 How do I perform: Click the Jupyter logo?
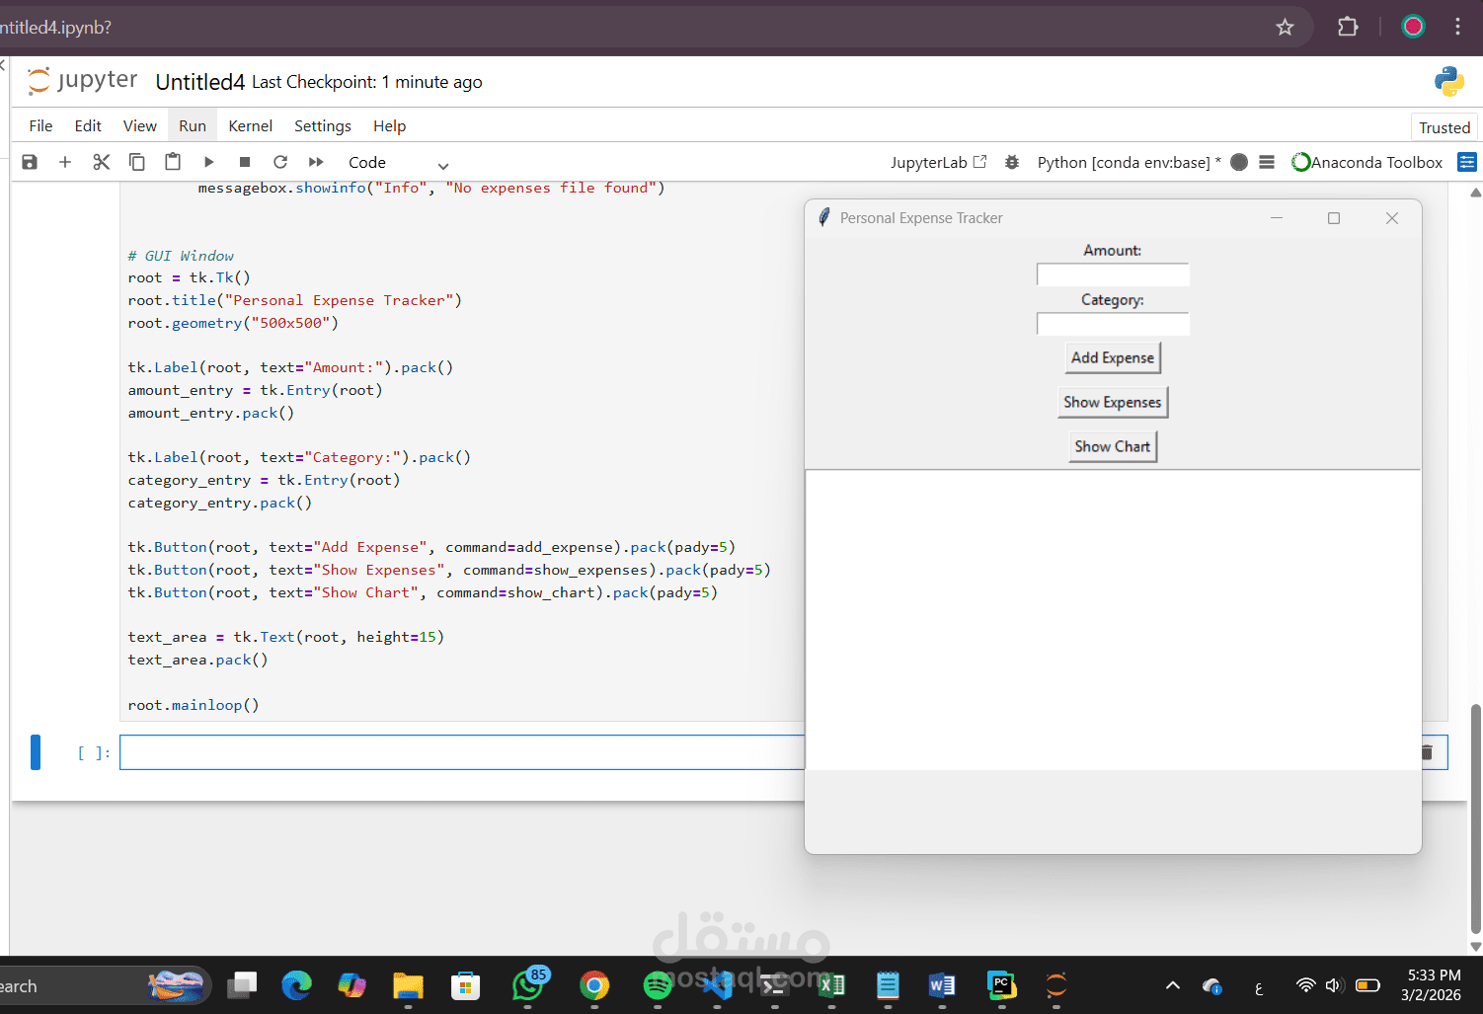(38, 81)
